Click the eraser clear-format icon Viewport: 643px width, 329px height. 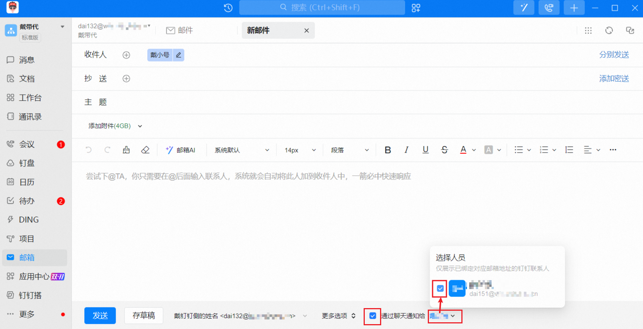[145, 150]
